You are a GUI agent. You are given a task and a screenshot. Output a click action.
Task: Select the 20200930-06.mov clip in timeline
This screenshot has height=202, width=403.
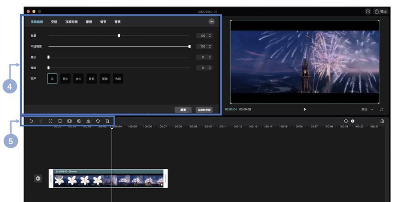[108, 178]
